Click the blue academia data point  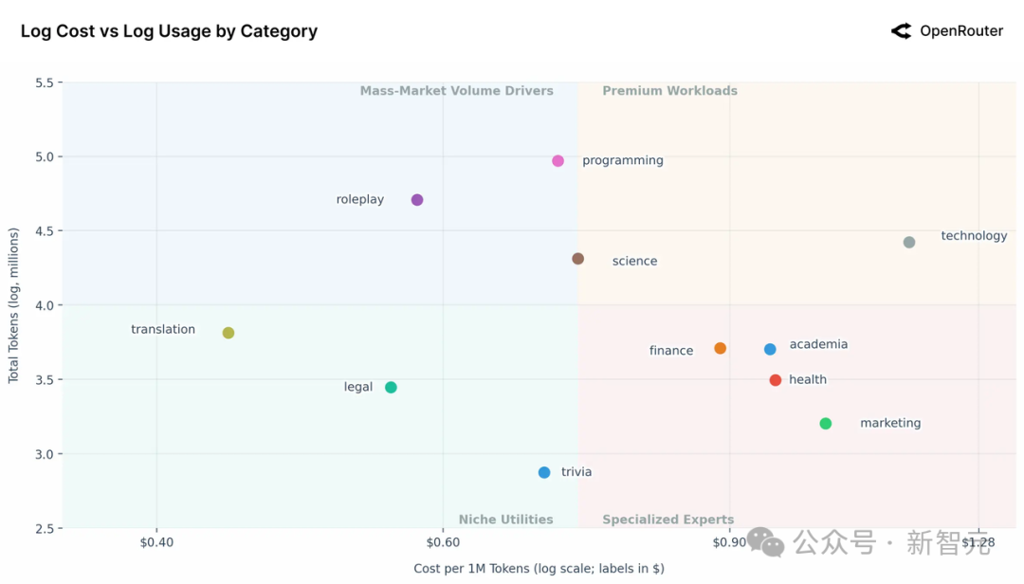[x=770, y=350]
